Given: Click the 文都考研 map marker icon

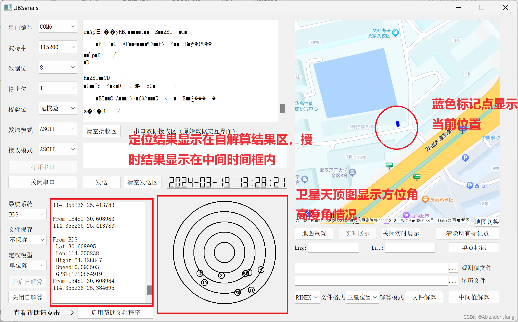Looking at the screenshot, I should click(395, 33).
